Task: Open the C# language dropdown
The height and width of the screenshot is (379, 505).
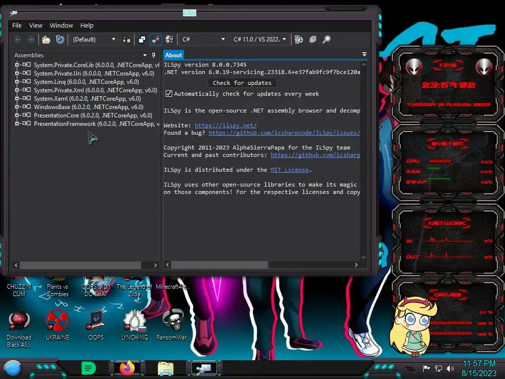Action: click(203, 39)
